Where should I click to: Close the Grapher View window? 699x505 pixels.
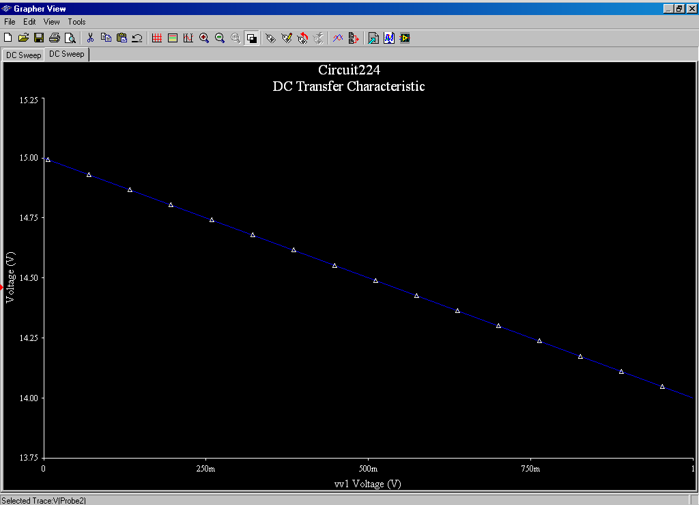pos(692,8)
